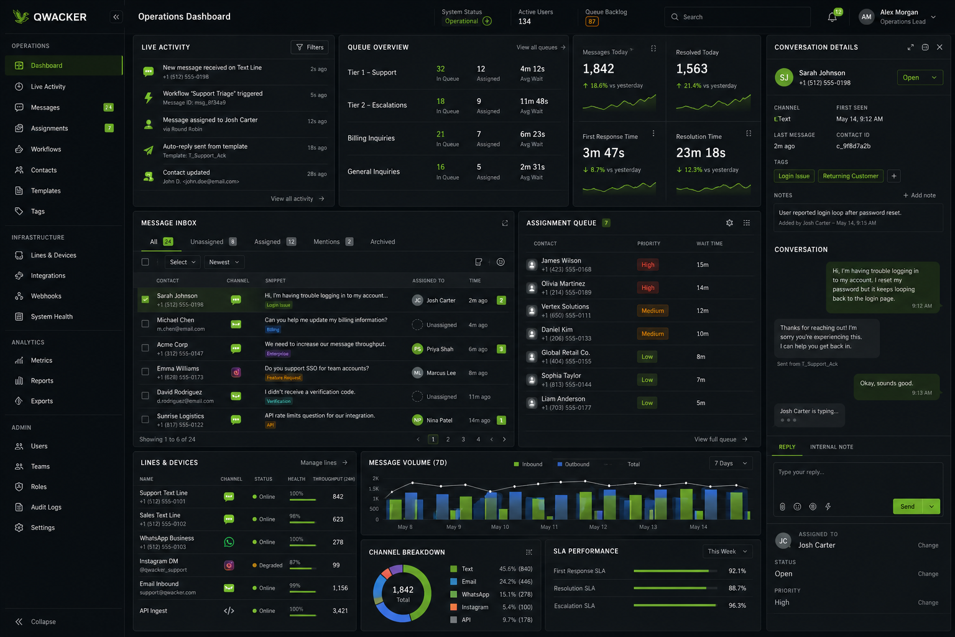Screen dimensions: 955x637
Task: Check the Michael Chen inbox row
Action: tap(145, 323)
